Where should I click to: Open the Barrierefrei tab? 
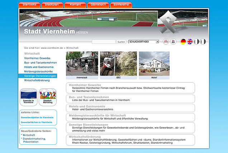click(121, 5)
